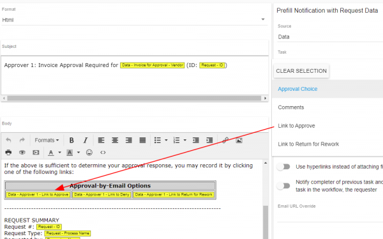Toggle Use hyperlinks instead of attaching switch

click(x=283, y=167)
